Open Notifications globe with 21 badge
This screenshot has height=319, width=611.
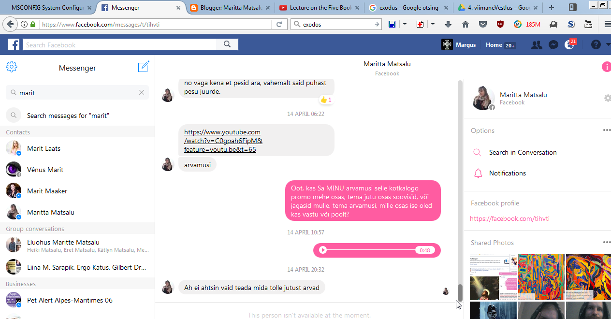(570, 44)
